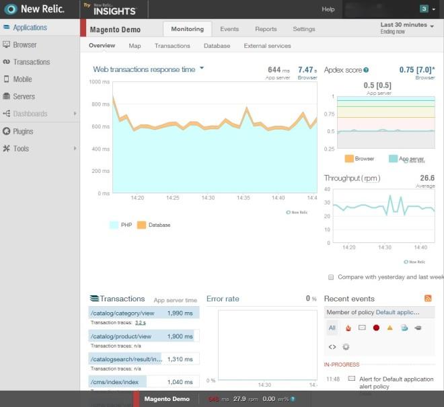
Task: Click envelope icon beside 11:48 alert
Action: pos(351,378)
